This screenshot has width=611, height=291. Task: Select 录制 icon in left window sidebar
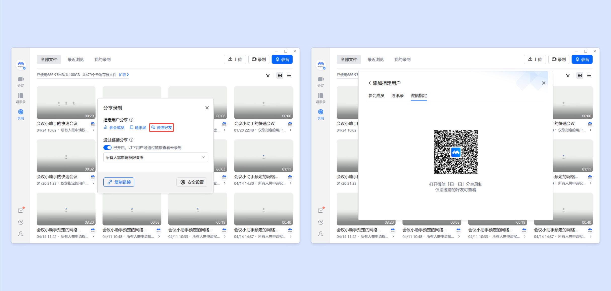21,112
